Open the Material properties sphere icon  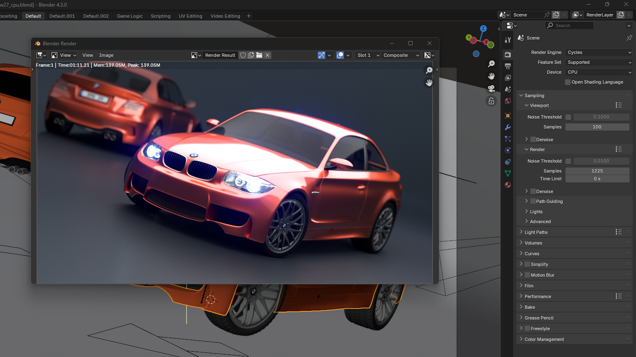[x=508, y=185]
